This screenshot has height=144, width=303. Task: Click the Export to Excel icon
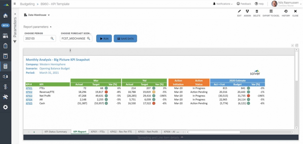(271, 11)
